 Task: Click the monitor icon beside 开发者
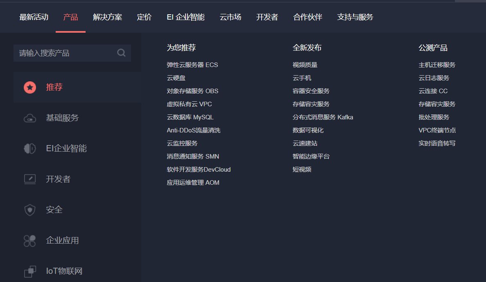[30, 179]
